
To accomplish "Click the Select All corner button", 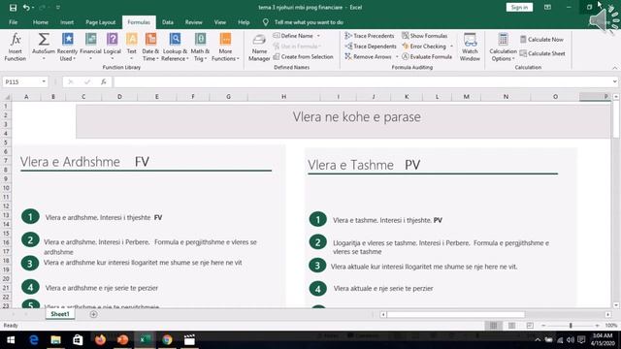I will pyautogui.click(x=7, y=97).
